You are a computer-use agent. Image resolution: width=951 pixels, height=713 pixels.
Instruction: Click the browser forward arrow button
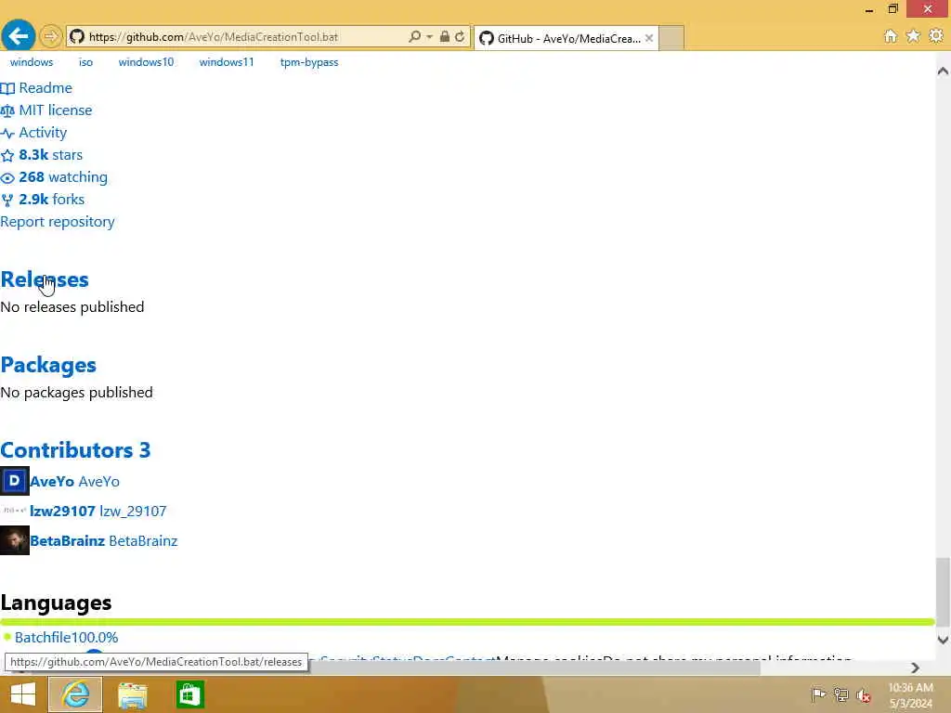[x=50, y=37]
